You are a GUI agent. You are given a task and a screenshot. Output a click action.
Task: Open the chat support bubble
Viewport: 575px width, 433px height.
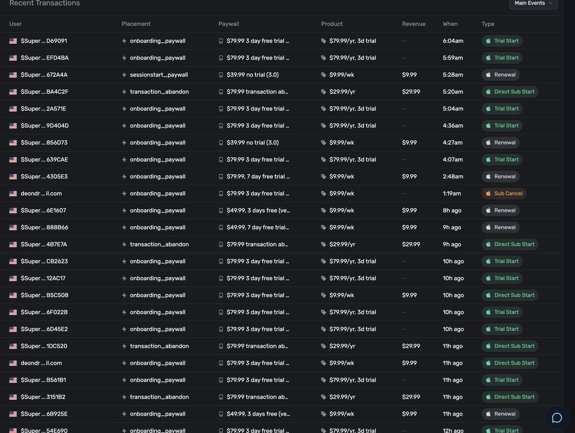pyautogui.click(x=557, y=418)
